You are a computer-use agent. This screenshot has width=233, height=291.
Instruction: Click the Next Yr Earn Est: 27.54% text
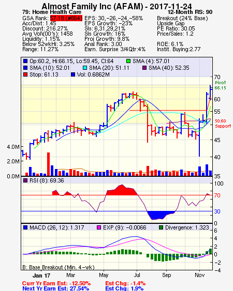[55, 288]
